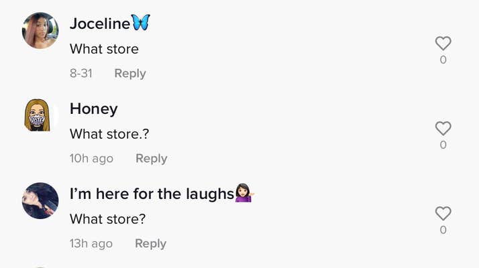Reply to Joceline's comment
The width and height of the screenshot is (479, 268).
coord(129,74)
